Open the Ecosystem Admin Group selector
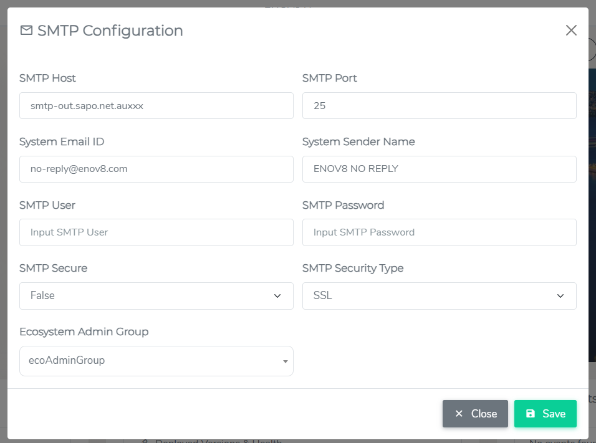This screenshot has width=596, height=443. (x=156, y=361)
